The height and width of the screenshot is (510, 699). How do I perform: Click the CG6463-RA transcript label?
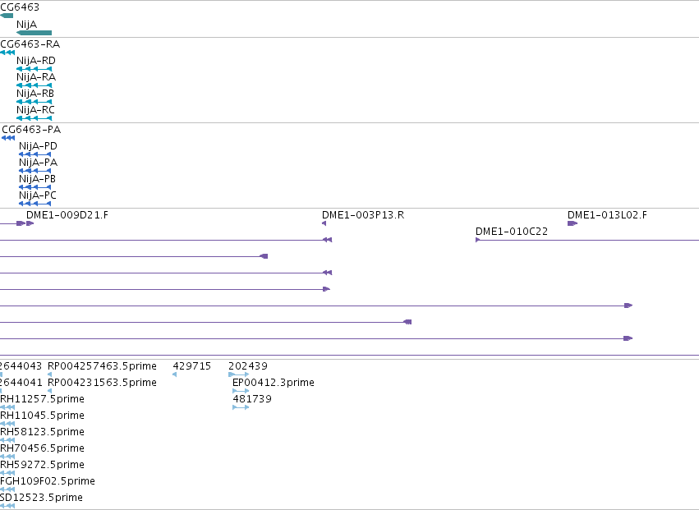[x=30, y=44]
